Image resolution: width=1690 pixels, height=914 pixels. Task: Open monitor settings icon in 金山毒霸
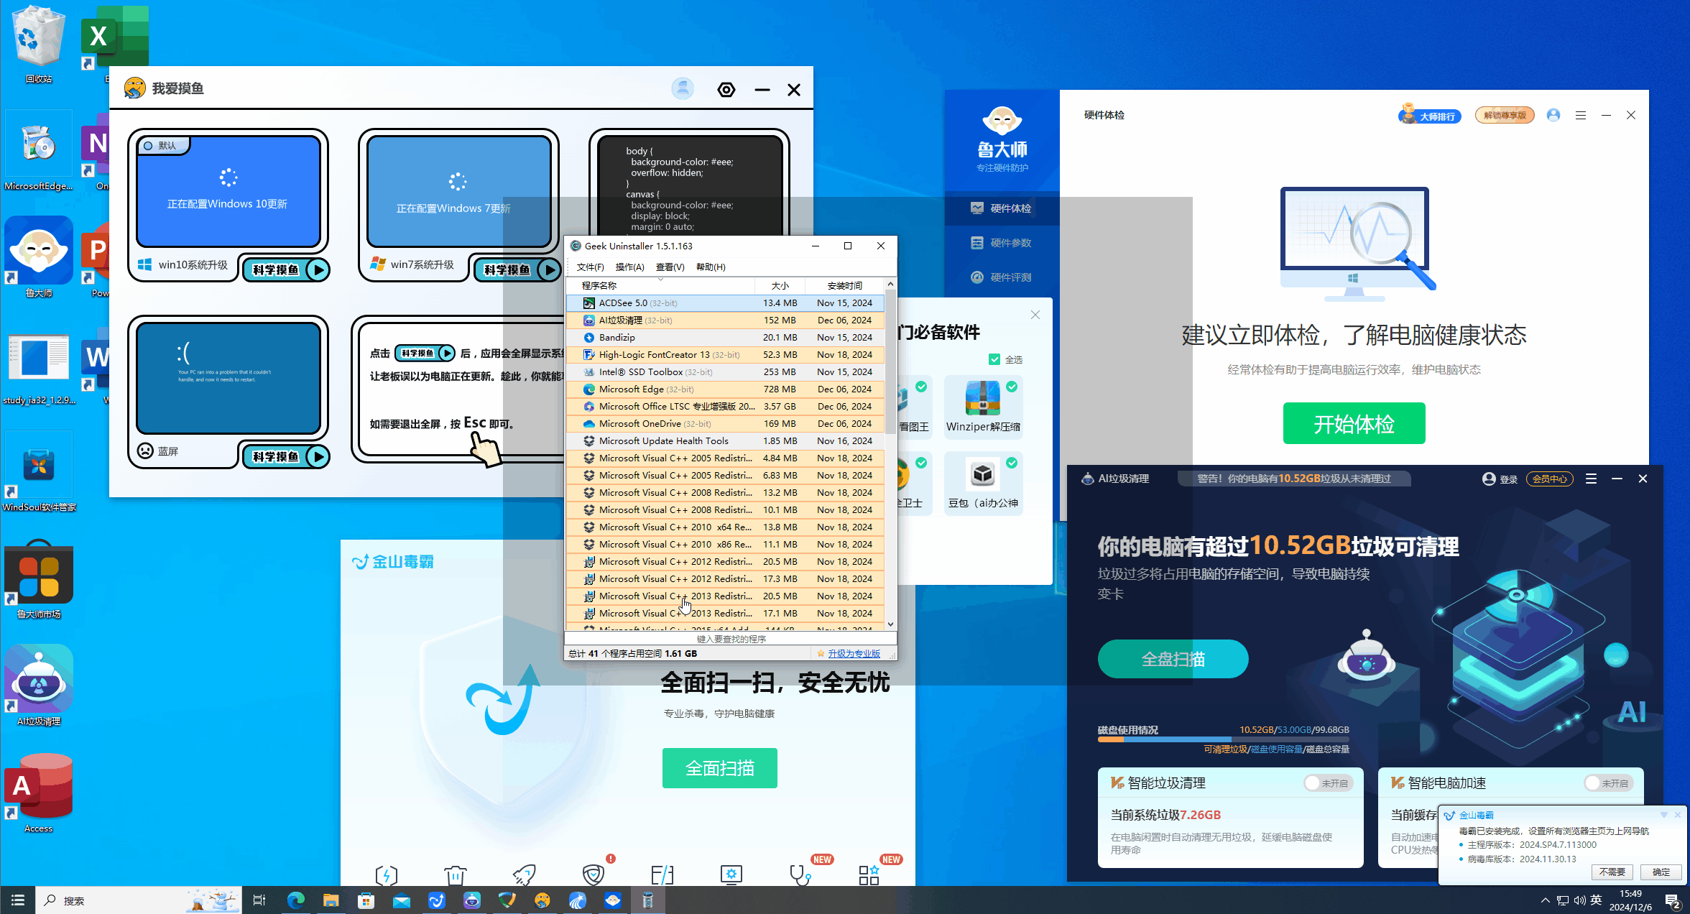coord(731,875)
